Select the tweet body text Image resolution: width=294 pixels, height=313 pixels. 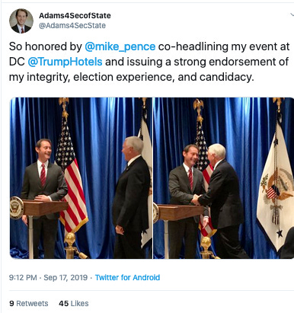149,62
